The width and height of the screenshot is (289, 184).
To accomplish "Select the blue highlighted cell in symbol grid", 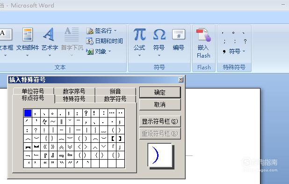I will [28, 113].
